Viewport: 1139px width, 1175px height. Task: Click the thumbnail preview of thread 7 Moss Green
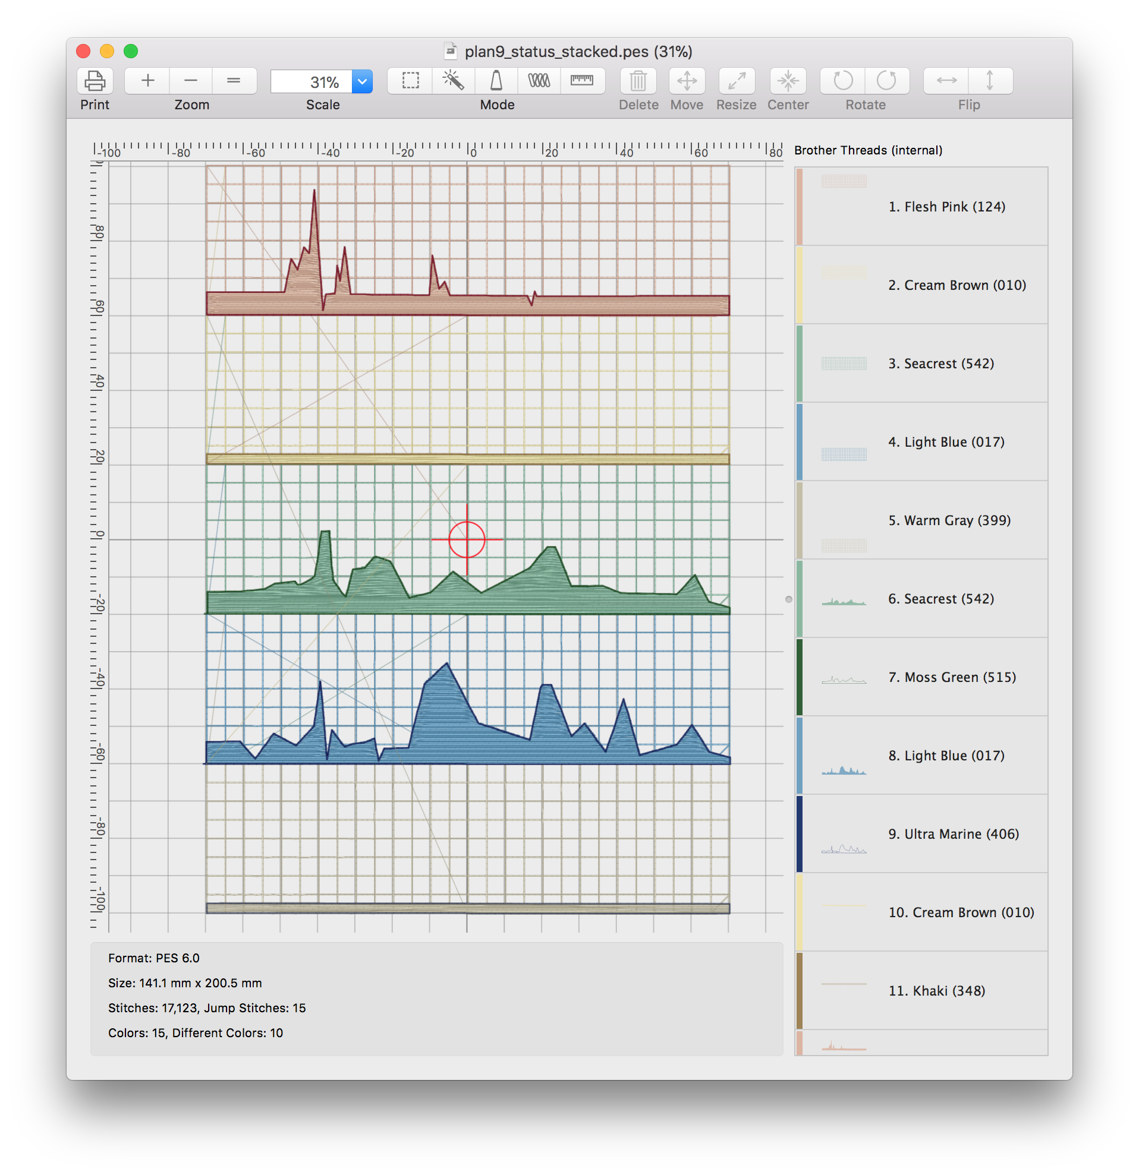point(844,680)
